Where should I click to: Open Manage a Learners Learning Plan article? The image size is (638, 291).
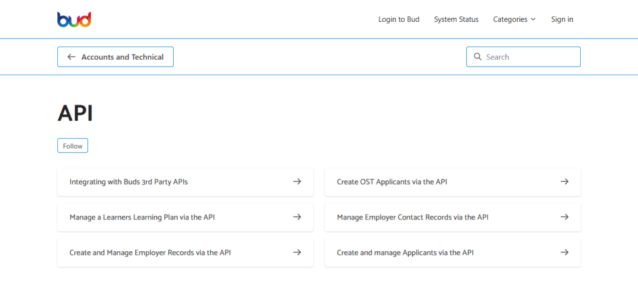[x=185, y=217]
